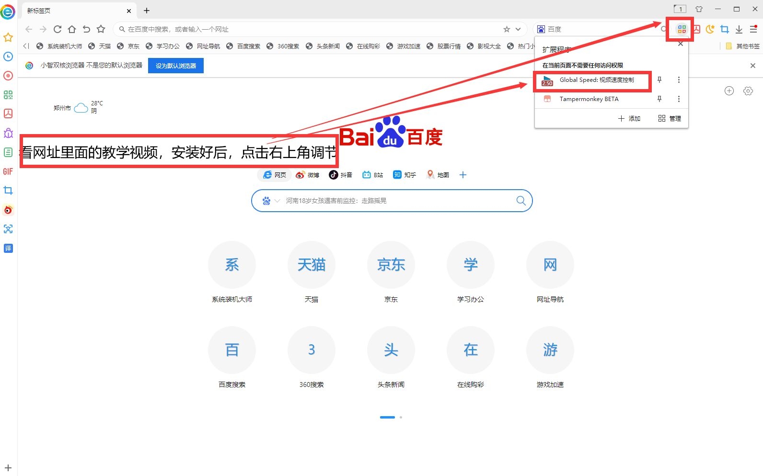The height and width of the screenshot is (476, 763).
Task: Open a new tab with plus button
Action: pyautogui.click(x=147, y=11)
